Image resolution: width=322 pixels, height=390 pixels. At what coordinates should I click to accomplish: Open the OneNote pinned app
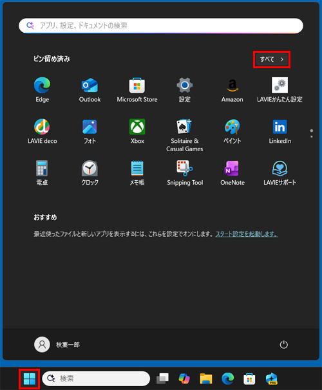(232, 173)
